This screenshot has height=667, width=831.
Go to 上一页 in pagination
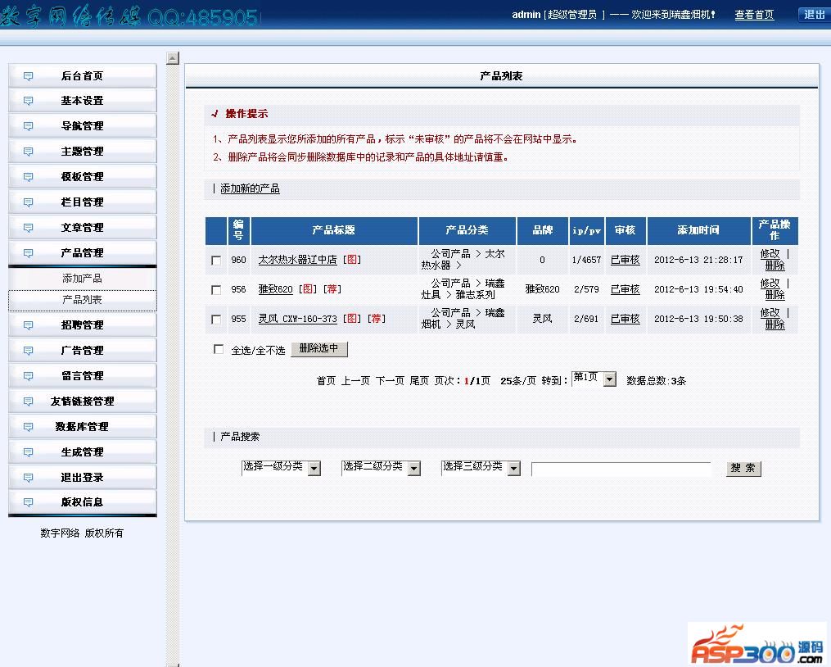pyautogui.click(x=355, y=381)
